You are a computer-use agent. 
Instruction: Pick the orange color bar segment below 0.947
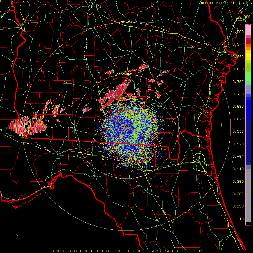pyautogui.click(x=248, y=49)
